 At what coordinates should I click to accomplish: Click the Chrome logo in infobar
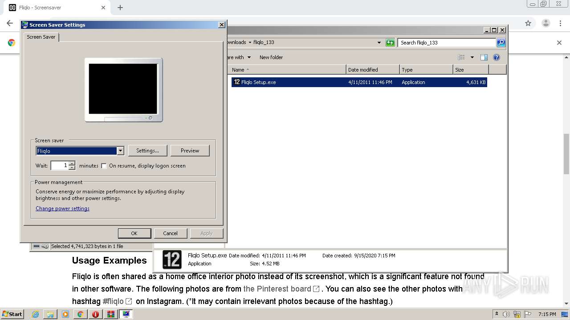[12, 43]
